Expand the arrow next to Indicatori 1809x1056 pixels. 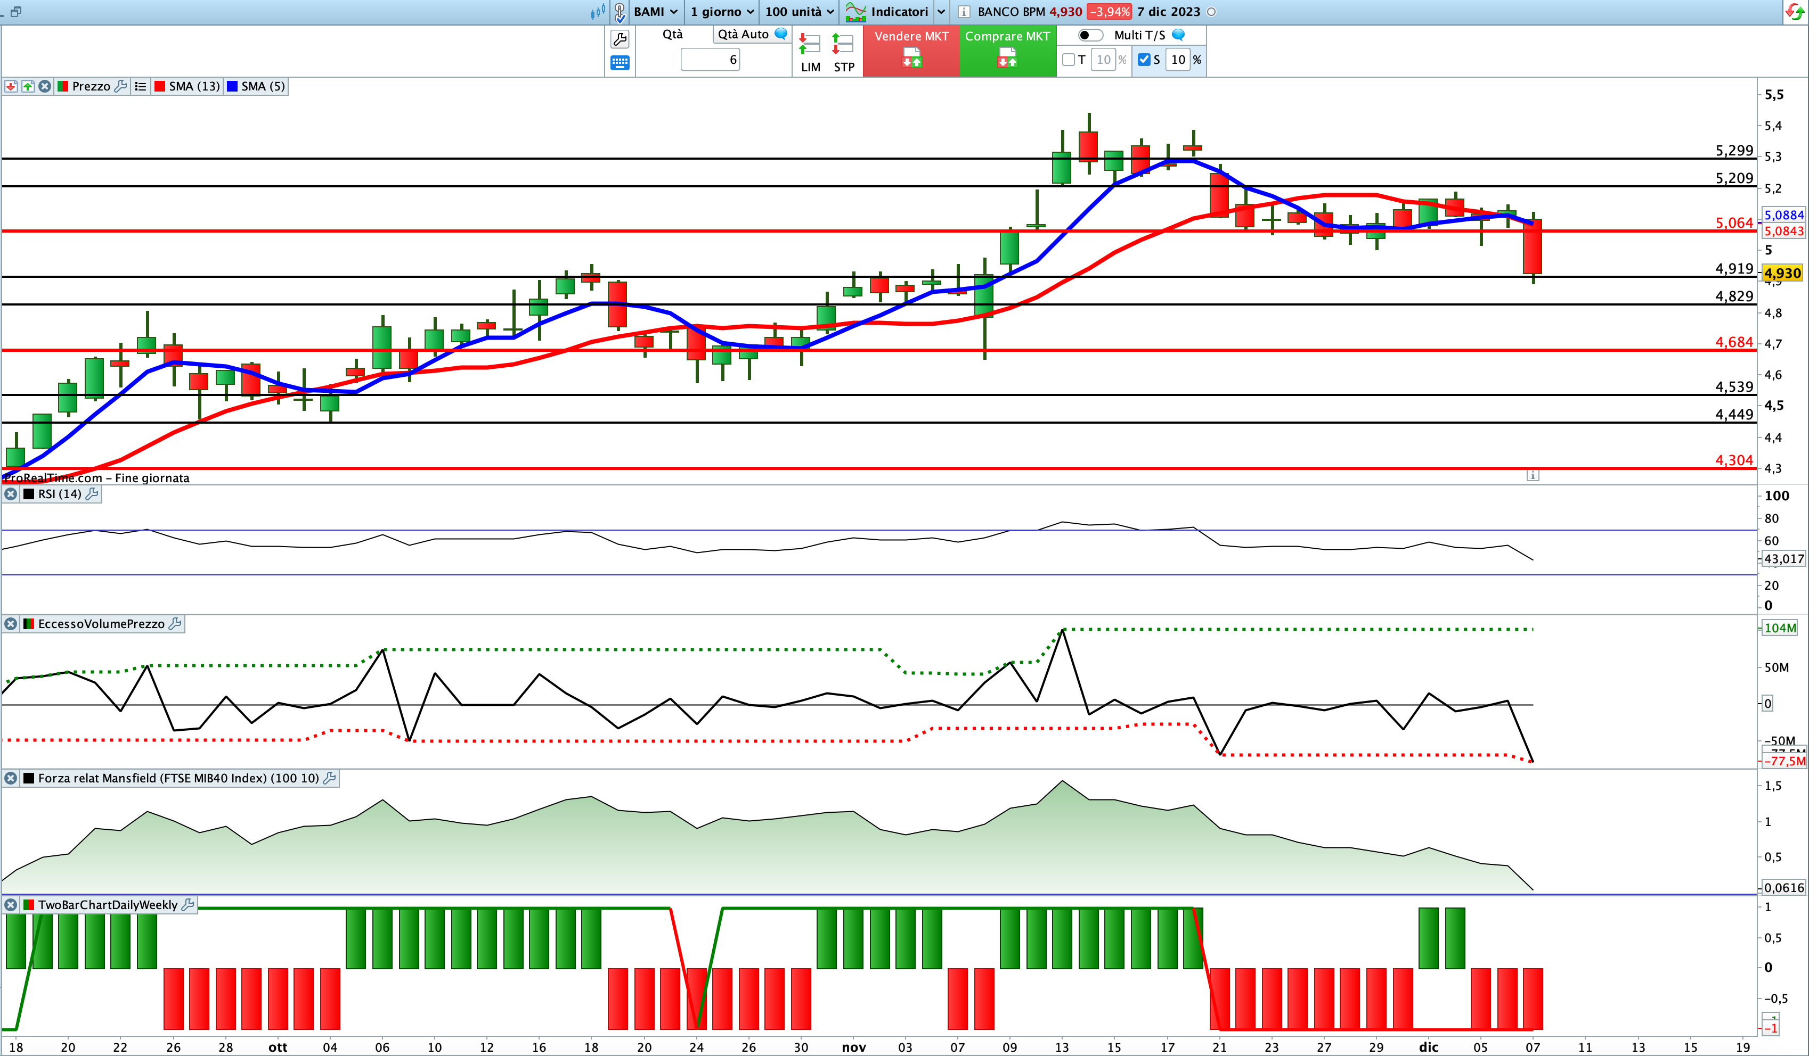tap(941, 12)
